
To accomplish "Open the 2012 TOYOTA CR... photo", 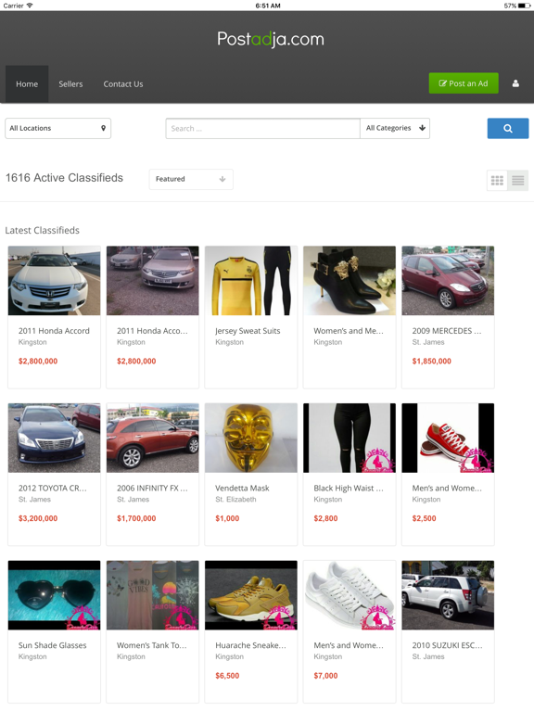I will pyautogui.click(x=54, y=438).
